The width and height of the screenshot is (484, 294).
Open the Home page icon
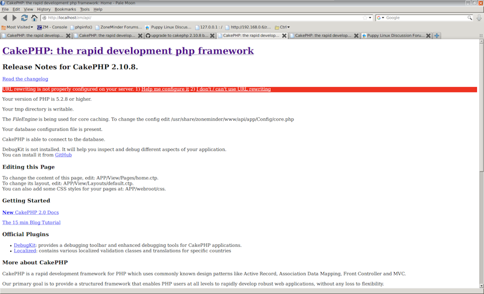click(34, 18)
